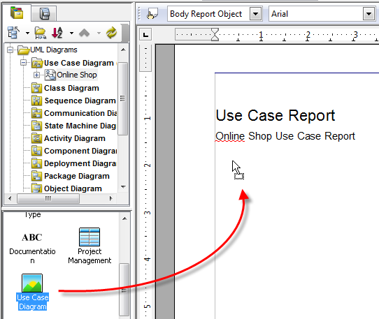Open the Arial font dropdown arrow
Viewport: 379px width, 319px height.
point(369,14)
